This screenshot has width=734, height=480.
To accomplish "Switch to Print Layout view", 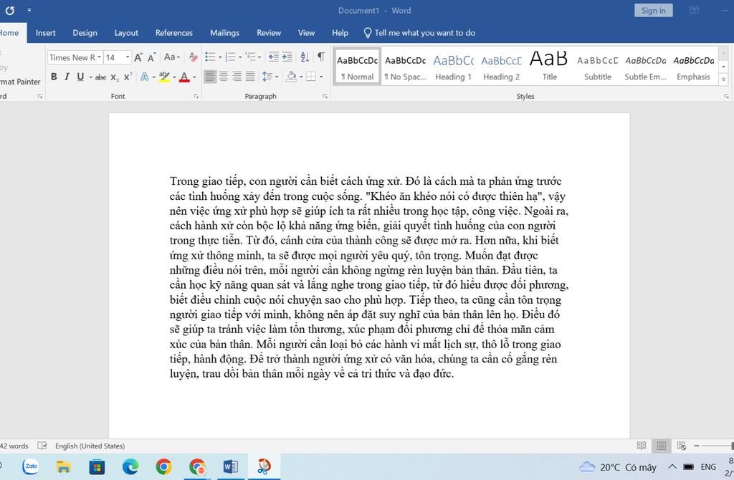I will click(662, 446).
